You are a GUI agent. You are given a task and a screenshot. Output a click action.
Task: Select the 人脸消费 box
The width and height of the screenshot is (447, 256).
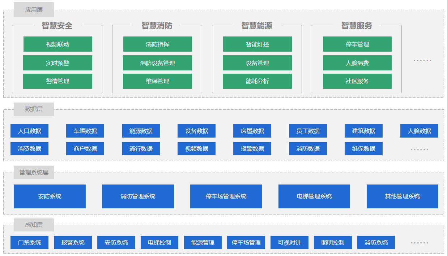(x=357, y=63)
